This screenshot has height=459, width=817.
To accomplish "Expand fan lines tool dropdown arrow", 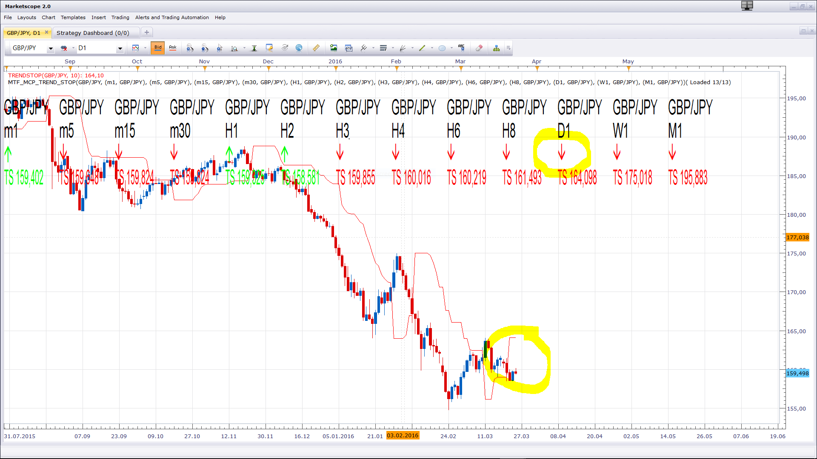I will pos(412,48).
